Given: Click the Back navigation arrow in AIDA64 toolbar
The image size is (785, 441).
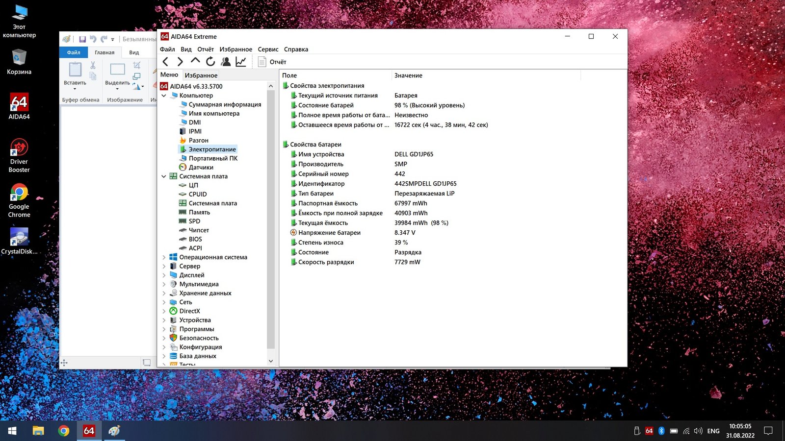Looking at the screenshot, I should [165, 62].
